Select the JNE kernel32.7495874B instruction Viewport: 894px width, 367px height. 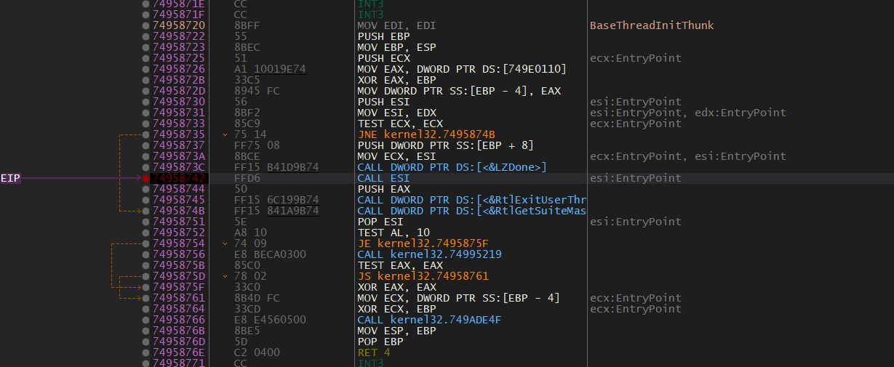click(426, 134)
